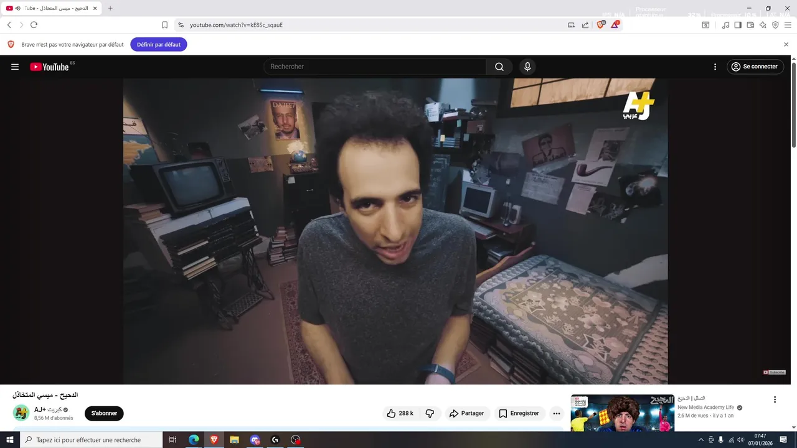Close the YouTube browser tab
The image size is (797, 448).
pyautogui.click(x=95, y=9)
